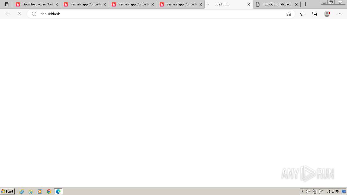
Task: Open the user profile menu
Action: pos(327,14)
